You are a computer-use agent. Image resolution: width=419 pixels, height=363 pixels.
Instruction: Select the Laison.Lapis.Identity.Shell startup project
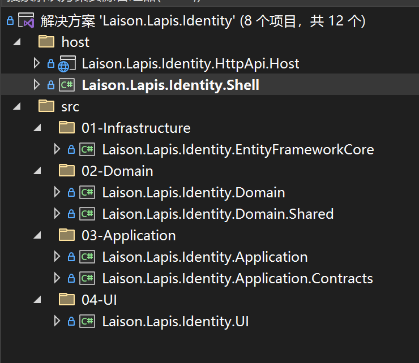coord(170,85)
